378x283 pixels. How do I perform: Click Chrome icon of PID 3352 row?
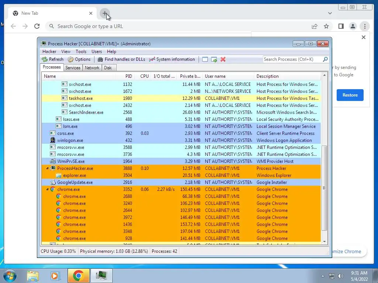(x=52, y=189)
